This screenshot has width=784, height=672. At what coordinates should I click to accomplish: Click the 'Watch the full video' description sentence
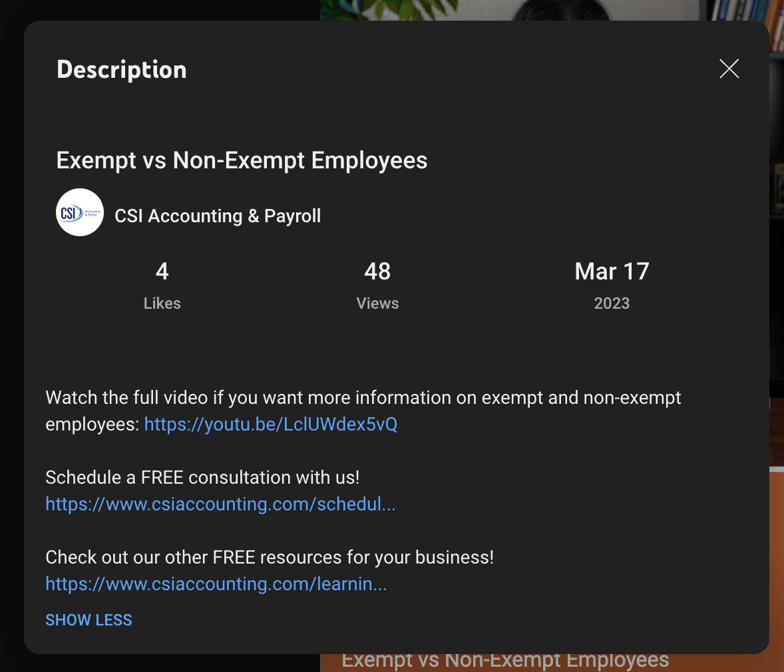click(x=363, y=411)
